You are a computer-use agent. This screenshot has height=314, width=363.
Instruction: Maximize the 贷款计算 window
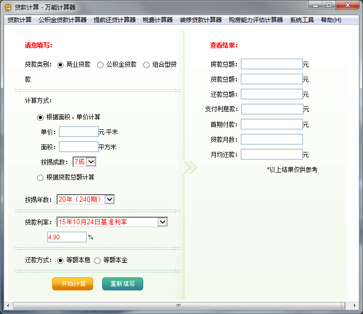(329, 6)
